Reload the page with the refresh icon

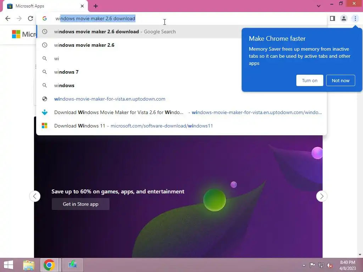(30, 18)
